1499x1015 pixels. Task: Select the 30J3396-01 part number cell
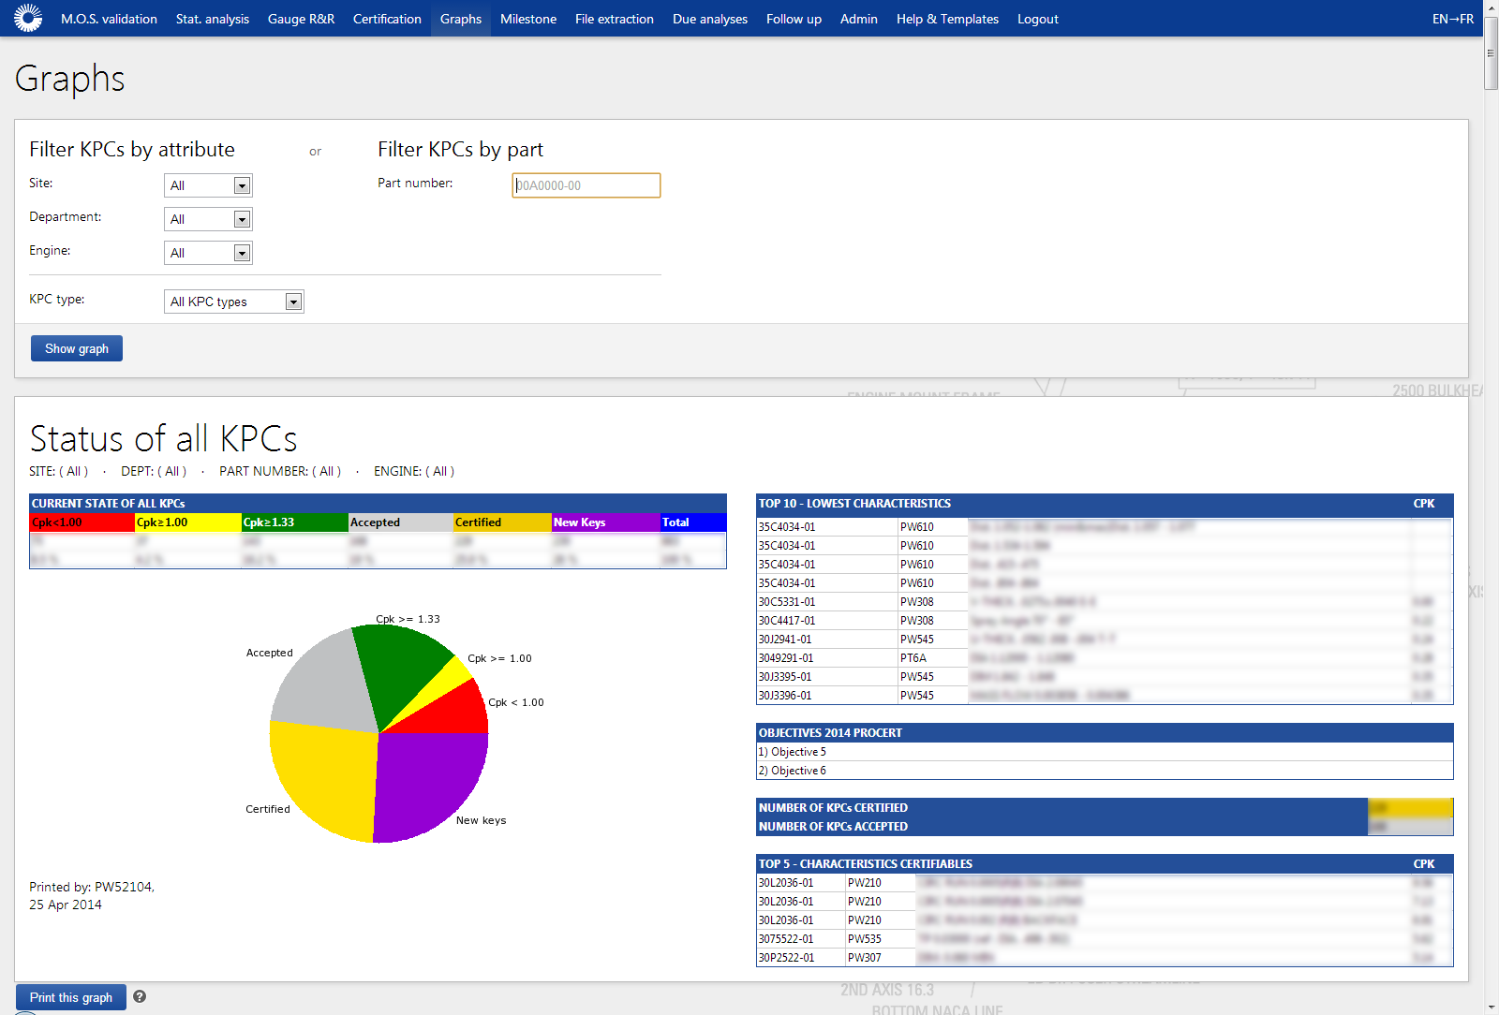pyautogui.click(x=827, y=696)
